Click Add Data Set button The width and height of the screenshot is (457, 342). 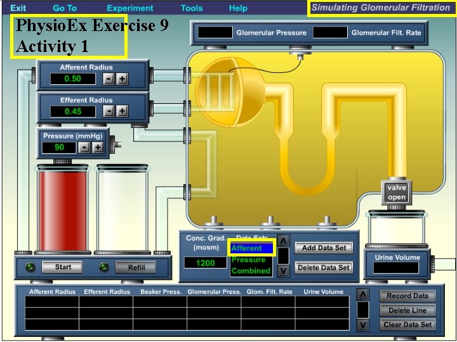coord(324,248)
